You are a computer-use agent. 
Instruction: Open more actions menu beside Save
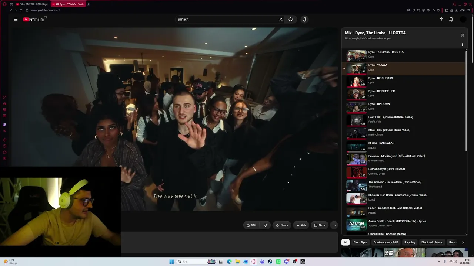pyautogui.click(x=334, y=225)
